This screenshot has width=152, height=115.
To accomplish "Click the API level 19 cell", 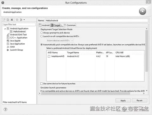I will click(x=107, y=56).
